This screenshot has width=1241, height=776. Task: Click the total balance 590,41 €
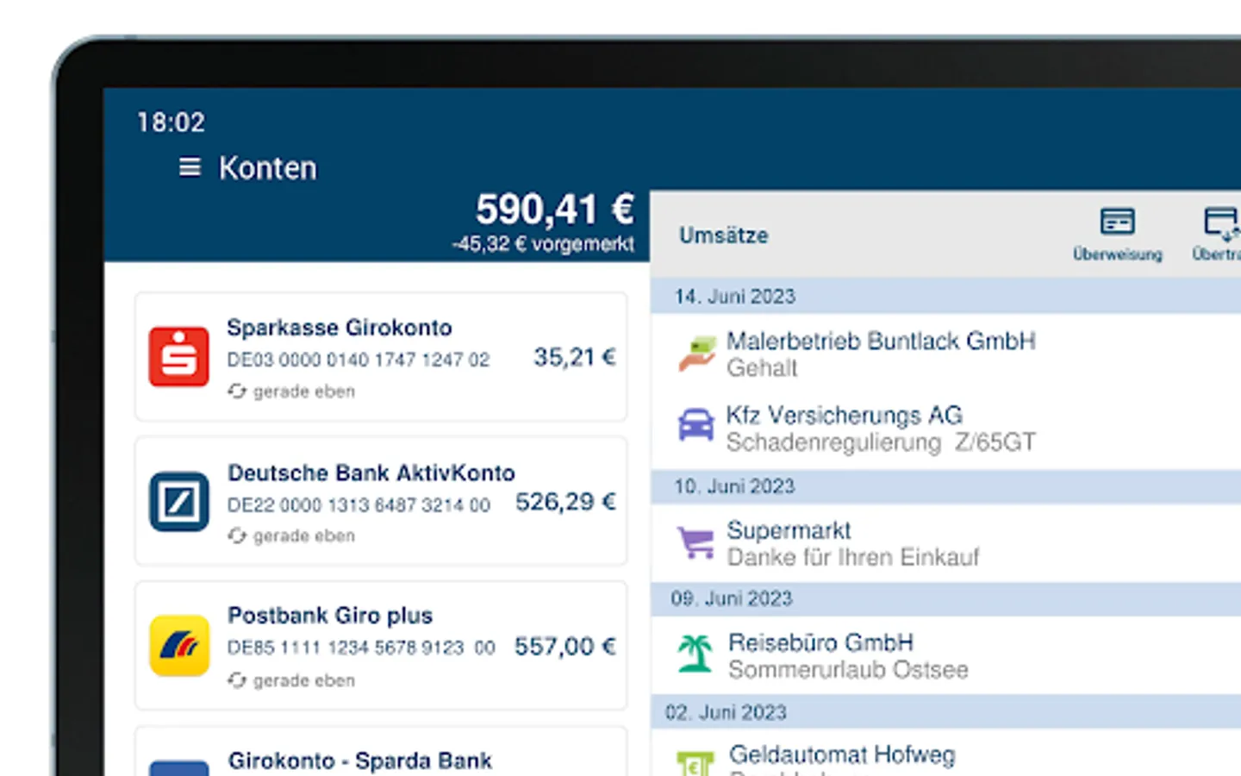pos(555,210)
